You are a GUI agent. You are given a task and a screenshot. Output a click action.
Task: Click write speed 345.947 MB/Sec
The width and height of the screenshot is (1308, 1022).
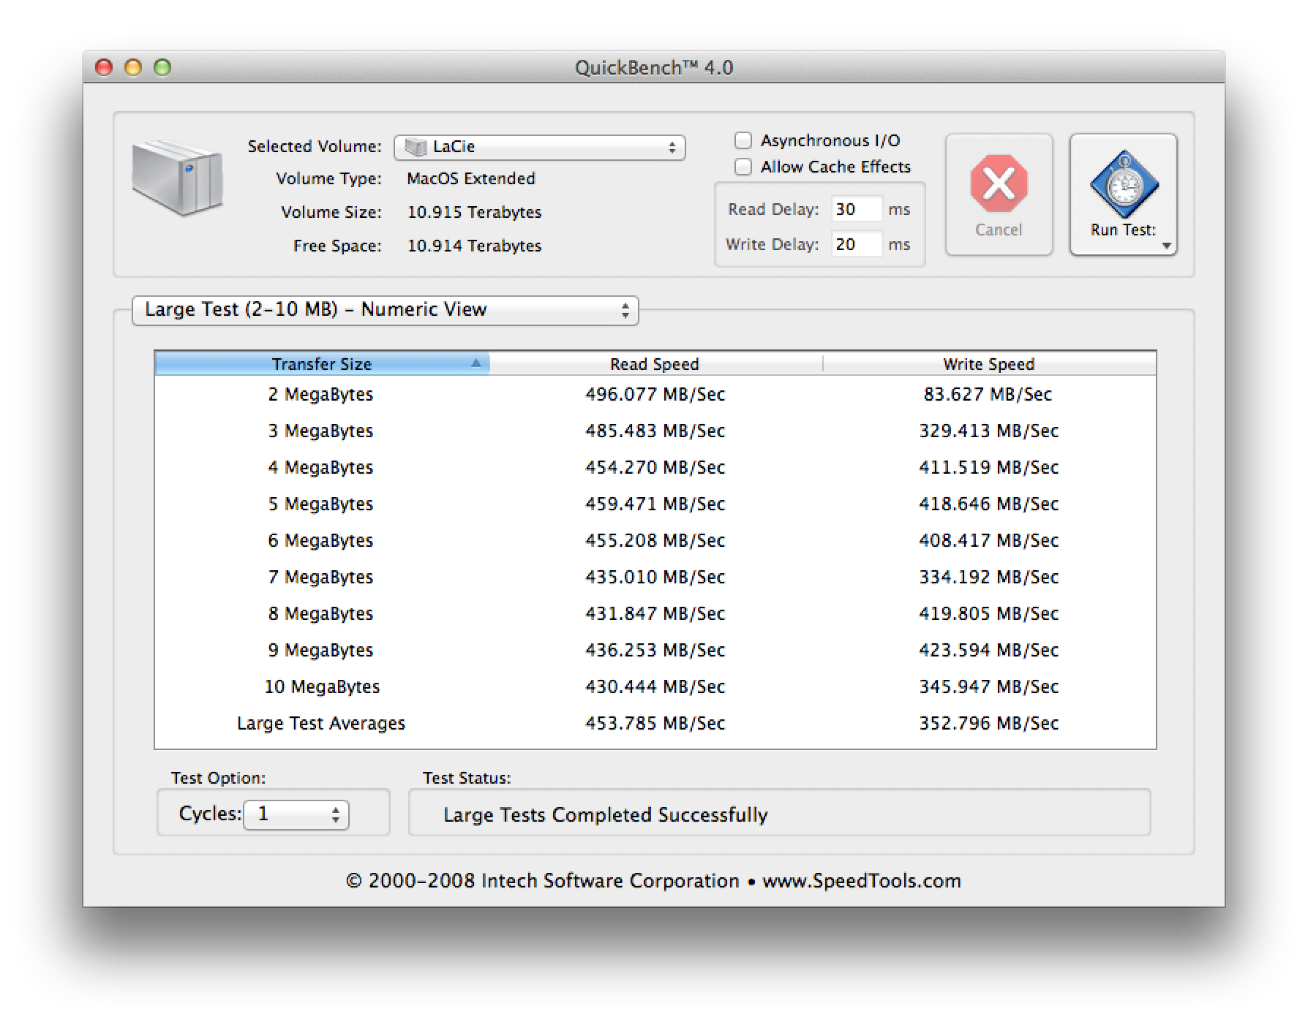point(989,687)
